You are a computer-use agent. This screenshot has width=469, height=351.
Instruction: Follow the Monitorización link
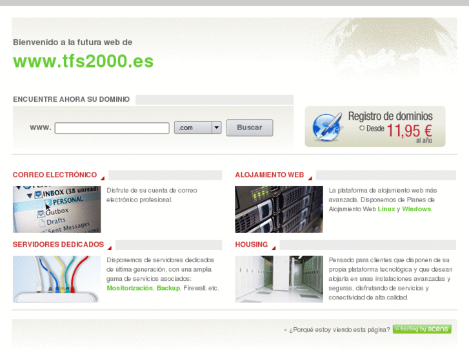click(130, 288)
